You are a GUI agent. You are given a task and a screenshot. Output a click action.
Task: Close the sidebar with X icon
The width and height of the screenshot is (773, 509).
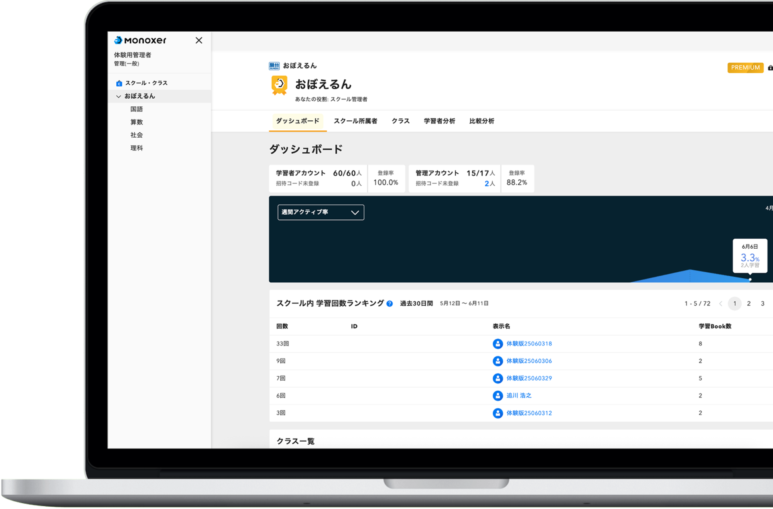(199, 40)
